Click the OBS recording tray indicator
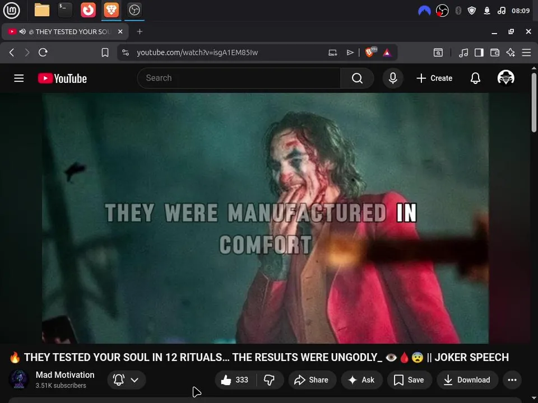This screenshot has height=403, width=538. click(x=442, y=11)
